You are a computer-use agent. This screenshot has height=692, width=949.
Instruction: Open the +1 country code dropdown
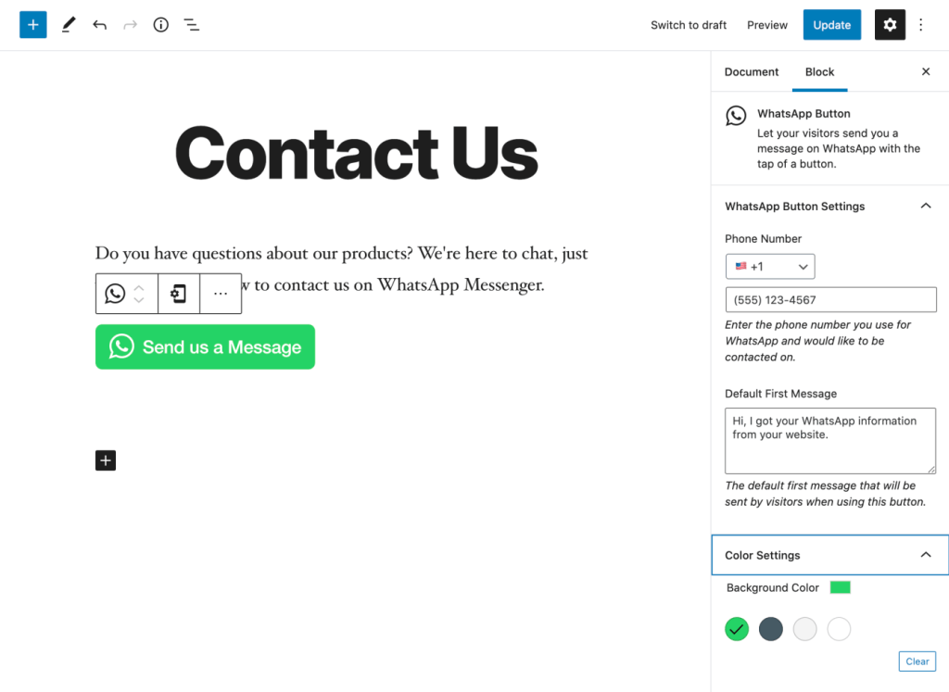(770, 266)
